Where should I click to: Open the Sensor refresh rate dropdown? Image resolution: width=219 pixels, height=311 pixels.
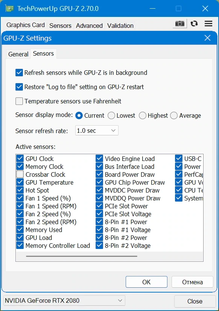click(x=97, y=130)
